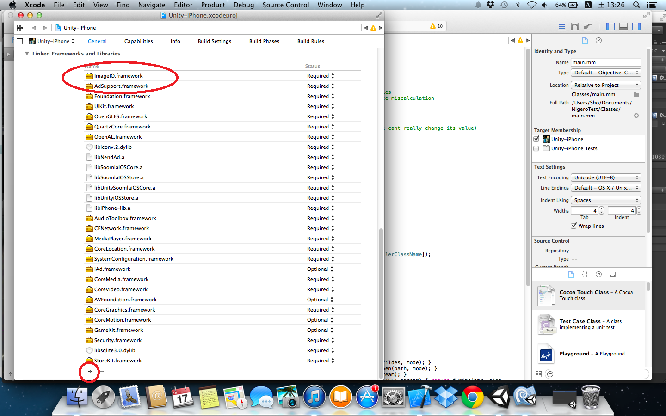
Task: Launch Unity from the Dock
Action: click(499, 397)
